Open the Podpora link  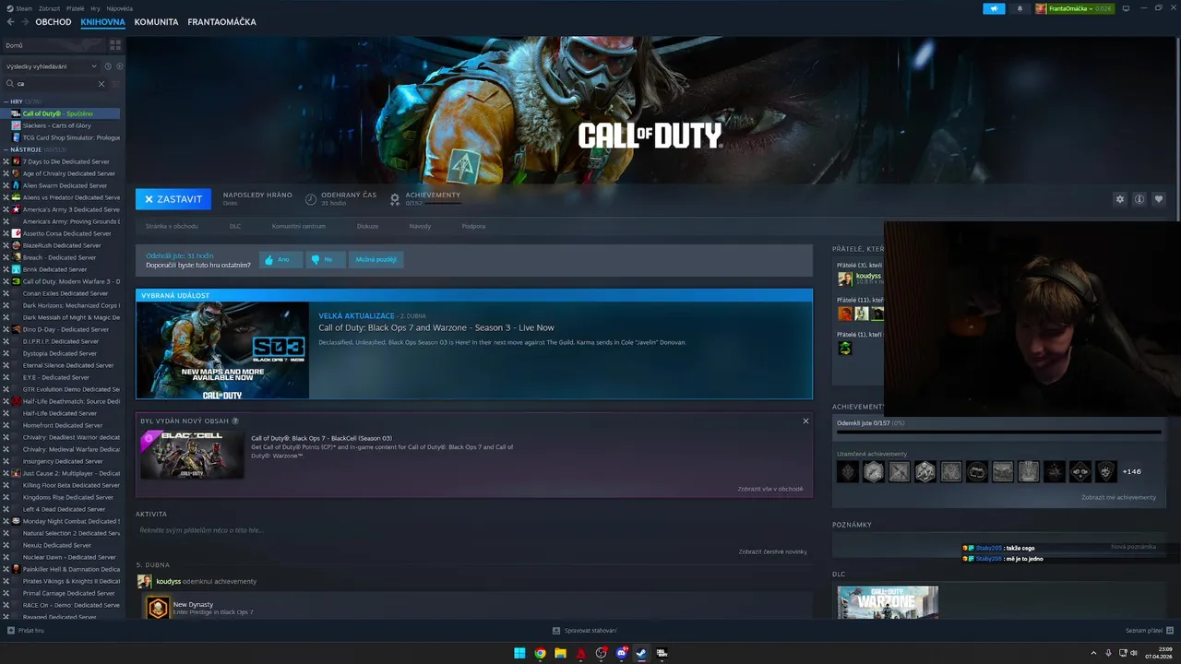(473, 226)
